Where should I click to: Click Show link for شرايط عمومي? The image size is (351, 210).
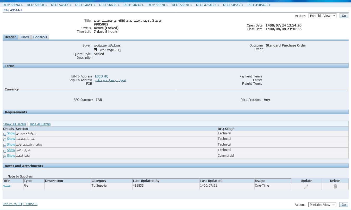pos(11,139)
